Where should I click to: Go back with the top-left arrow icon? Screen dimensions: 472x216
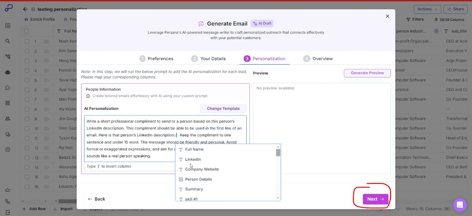pos(25,9)
